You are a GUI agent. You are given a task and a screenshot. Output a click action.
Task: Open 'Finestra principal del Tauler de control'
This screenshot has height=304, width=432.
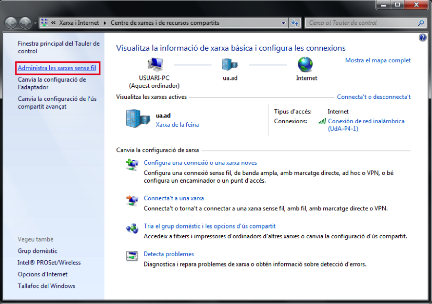59,47
